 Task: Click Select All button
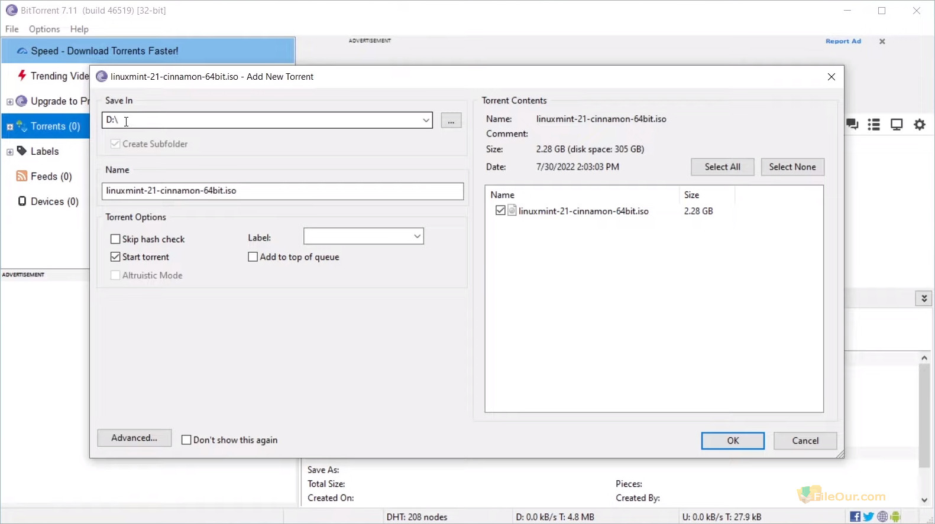(x=723, y=167)
